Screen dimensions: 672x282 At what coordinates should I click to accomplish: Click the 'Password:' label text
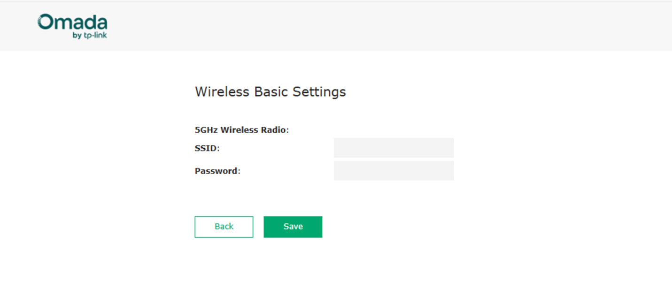[x=217, y=171]
